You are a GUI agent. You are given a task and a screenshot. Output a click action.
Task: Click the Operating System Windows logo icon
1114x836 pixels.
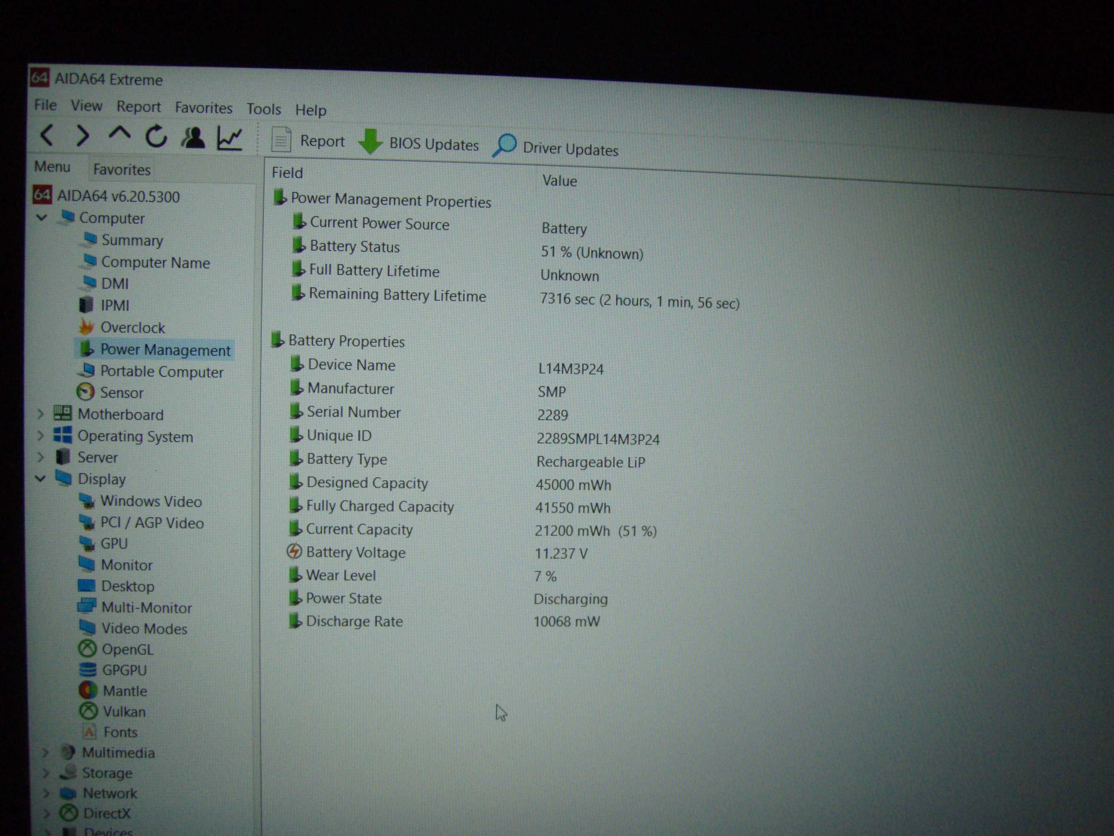pos(62,435)
